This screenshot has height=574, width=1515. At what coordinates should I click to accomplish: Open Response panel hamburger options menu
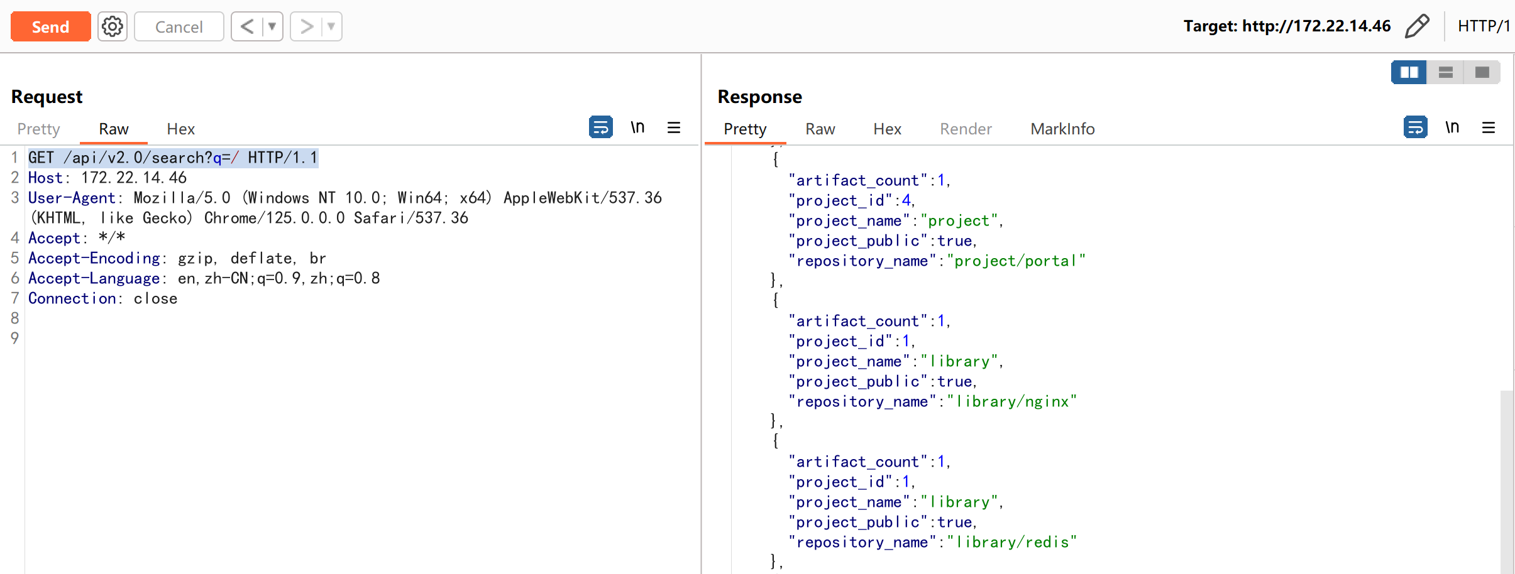tap(1488, 128)
